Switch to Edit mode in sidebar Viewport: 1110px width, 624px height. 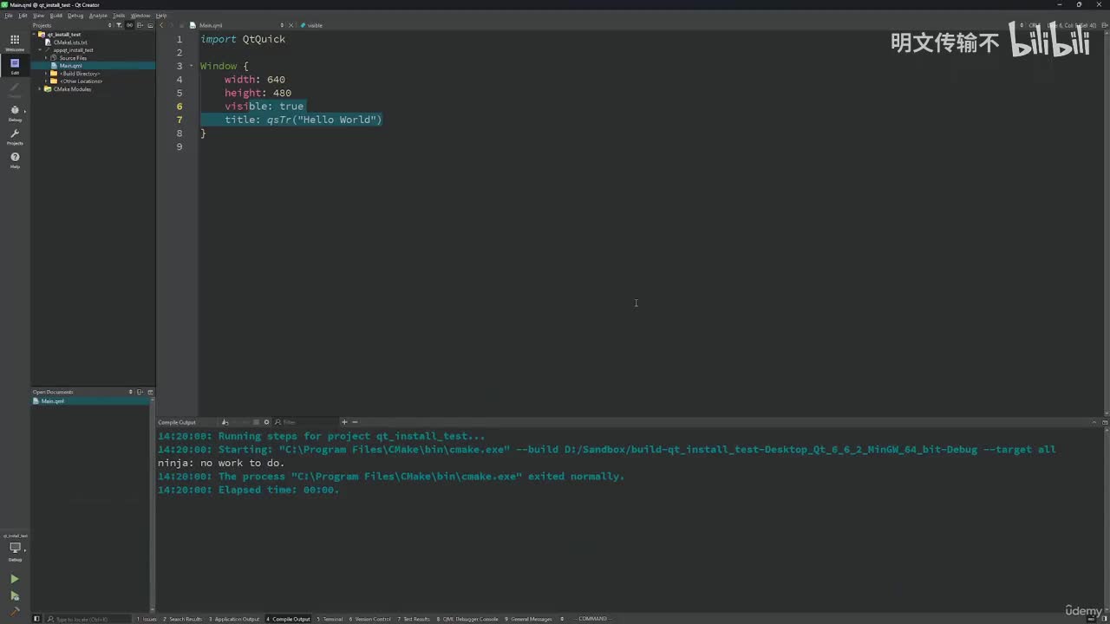click(15, 66)
